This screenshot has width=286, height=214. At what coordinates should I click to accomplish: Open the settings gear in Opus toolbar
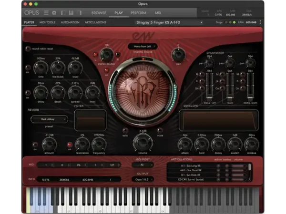click(x=54, y=13)
